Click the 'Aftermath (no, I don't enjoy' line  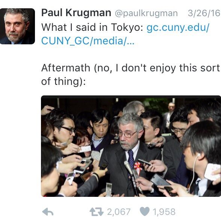tap(130, 68)
